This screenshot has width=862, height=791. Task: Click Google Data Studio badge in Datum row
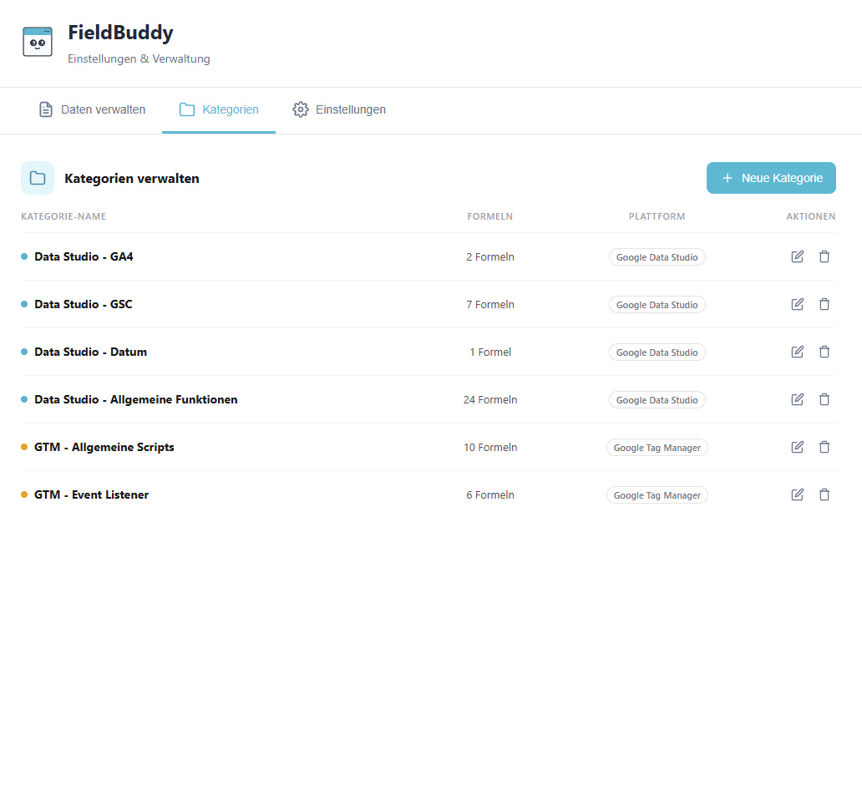[657, 352]
